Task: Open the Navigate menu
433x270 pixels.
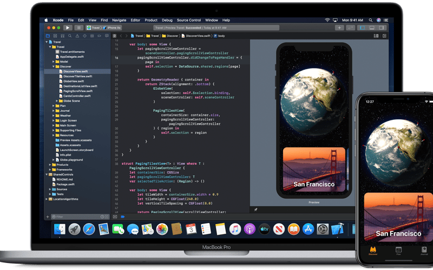Action: pos(119,20)
